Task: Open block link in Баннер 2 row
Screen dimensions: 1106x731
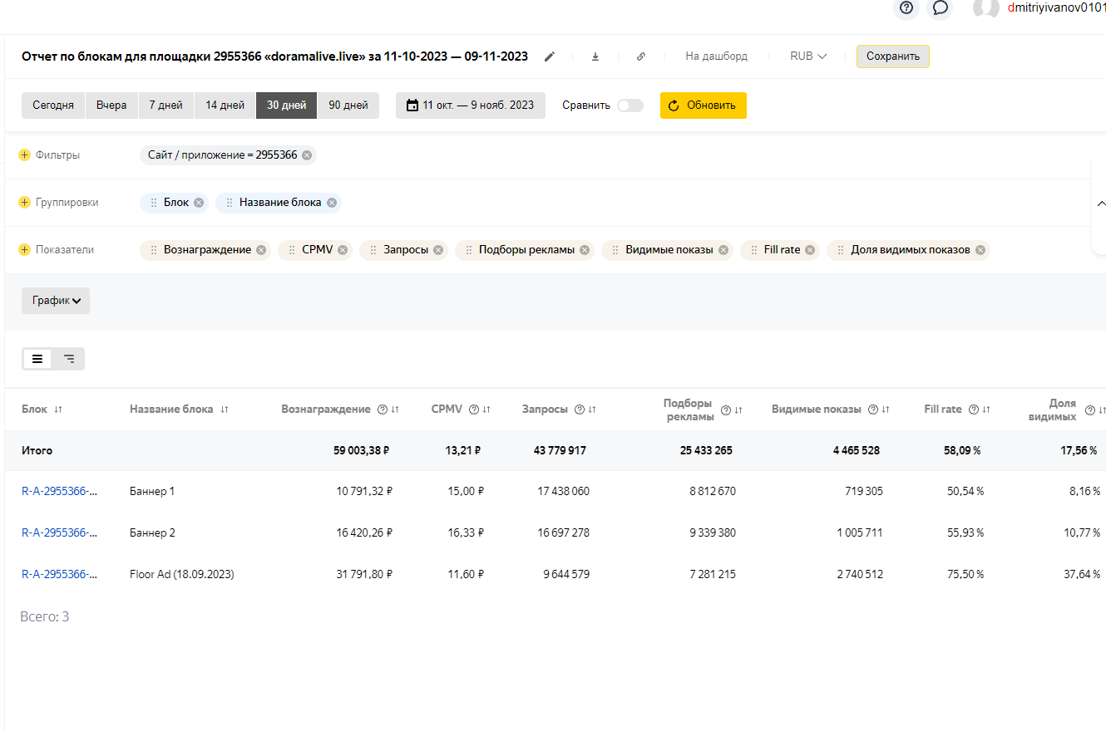Action: pyautogui.click(x=60, y=532)
